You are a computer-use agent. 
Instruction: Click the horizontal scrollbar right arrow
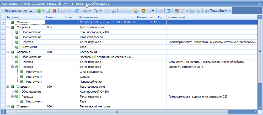[255, 111]
